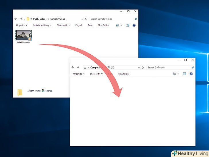Click Back arrow in Sample Videos window
Image resolution: width=209 pixels, height=157 pixels.
(x=16, y=19)
